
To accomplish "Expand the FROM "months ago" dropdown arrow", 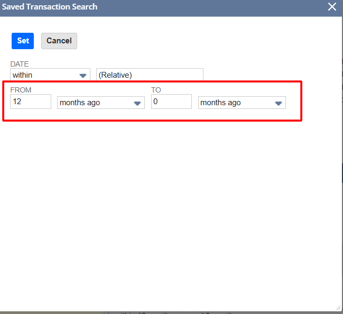I will 137,103.
